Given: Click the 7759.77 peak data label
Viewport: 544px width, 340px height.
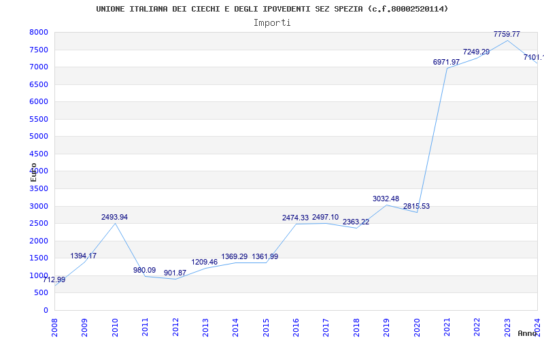Looking at the screenshot, I should point(507,34).
